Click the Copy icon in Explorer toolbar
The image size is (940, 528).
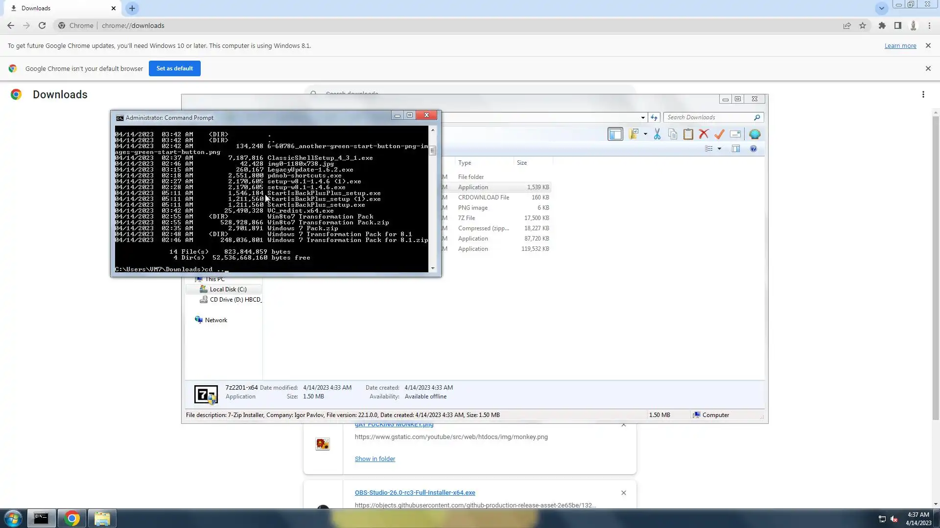coord(673,134)
